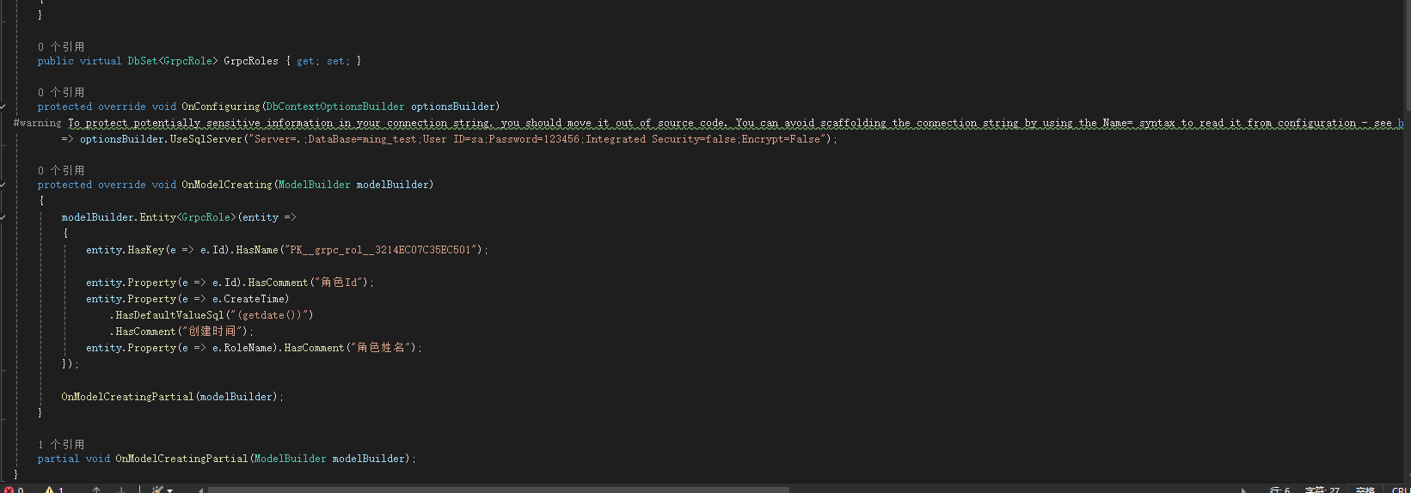Go to previous issue with up arrow

click(96, 490)
